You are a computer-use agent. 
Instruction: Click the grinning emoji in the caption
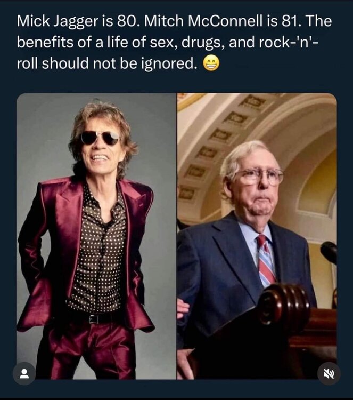click(211, 65)
